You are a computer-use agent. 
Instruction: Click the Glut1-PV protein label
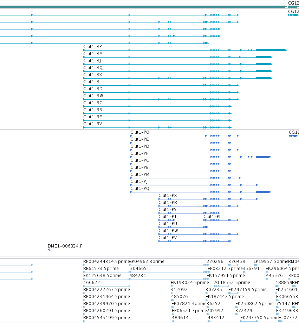pos(168,237)
